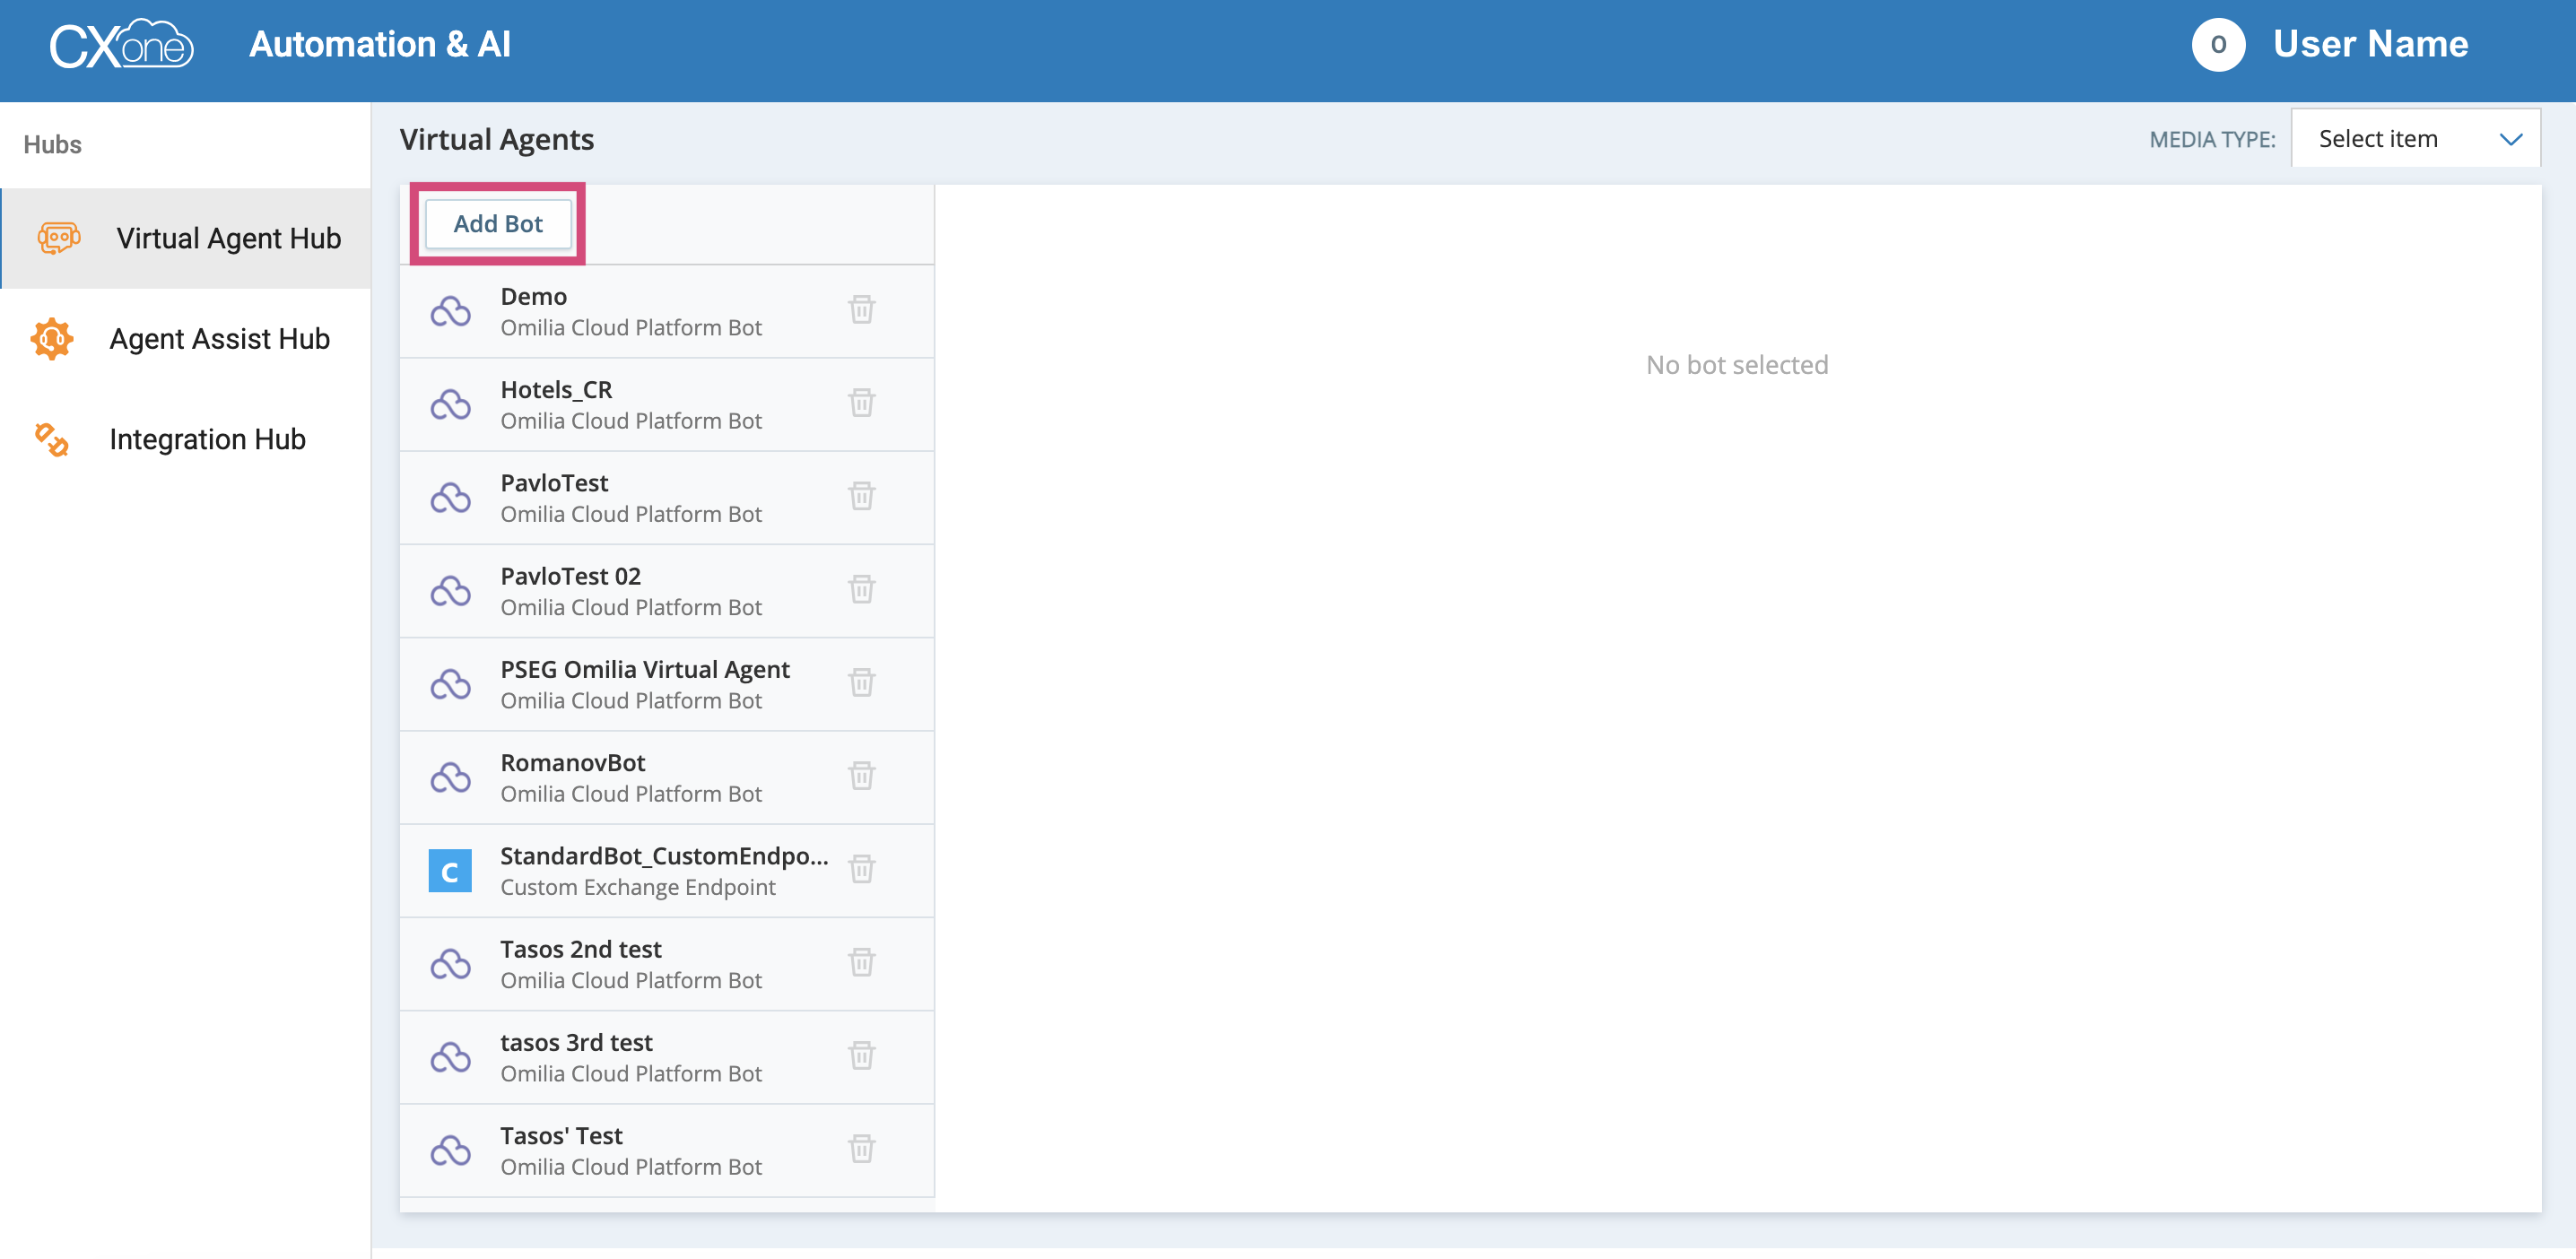Delete the Demo bot via trash icon
2576x1259 pixels.
point(861,310)
